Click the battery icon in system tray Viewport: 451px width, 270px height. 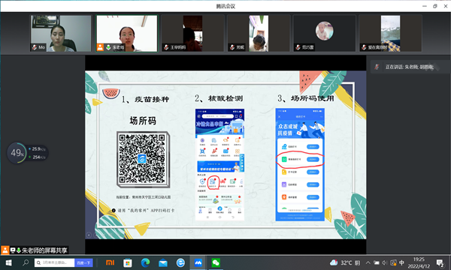377,262
